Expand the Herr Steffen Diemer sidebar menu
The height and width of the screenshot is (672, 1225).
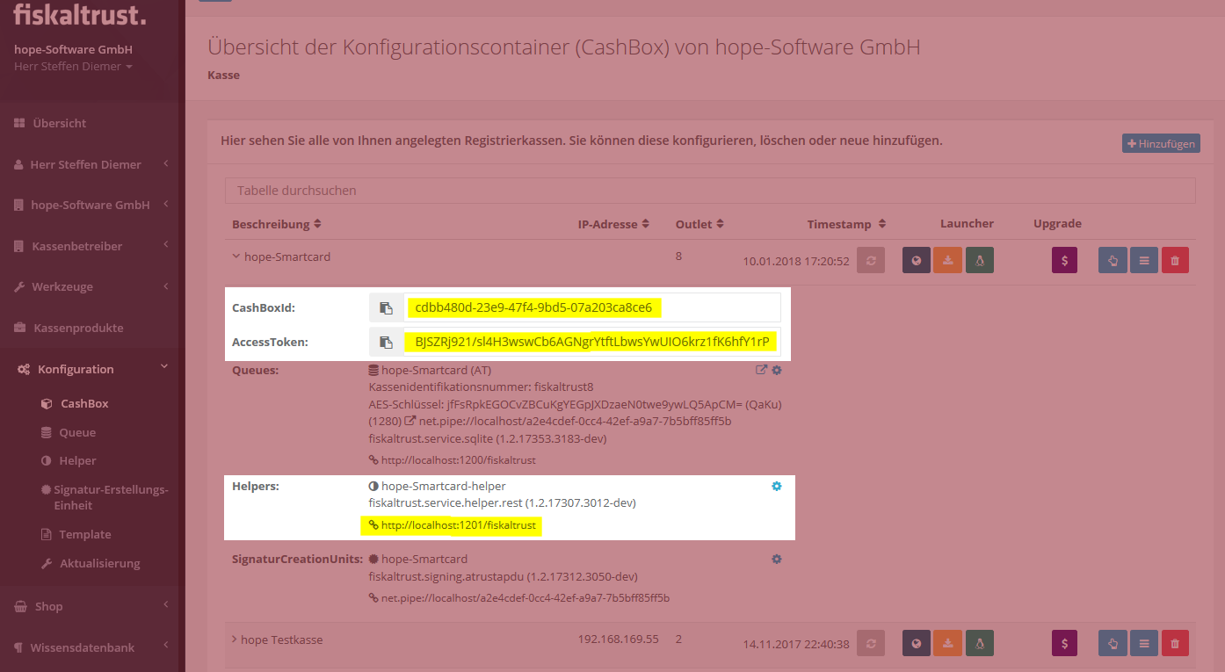(92, 164)
